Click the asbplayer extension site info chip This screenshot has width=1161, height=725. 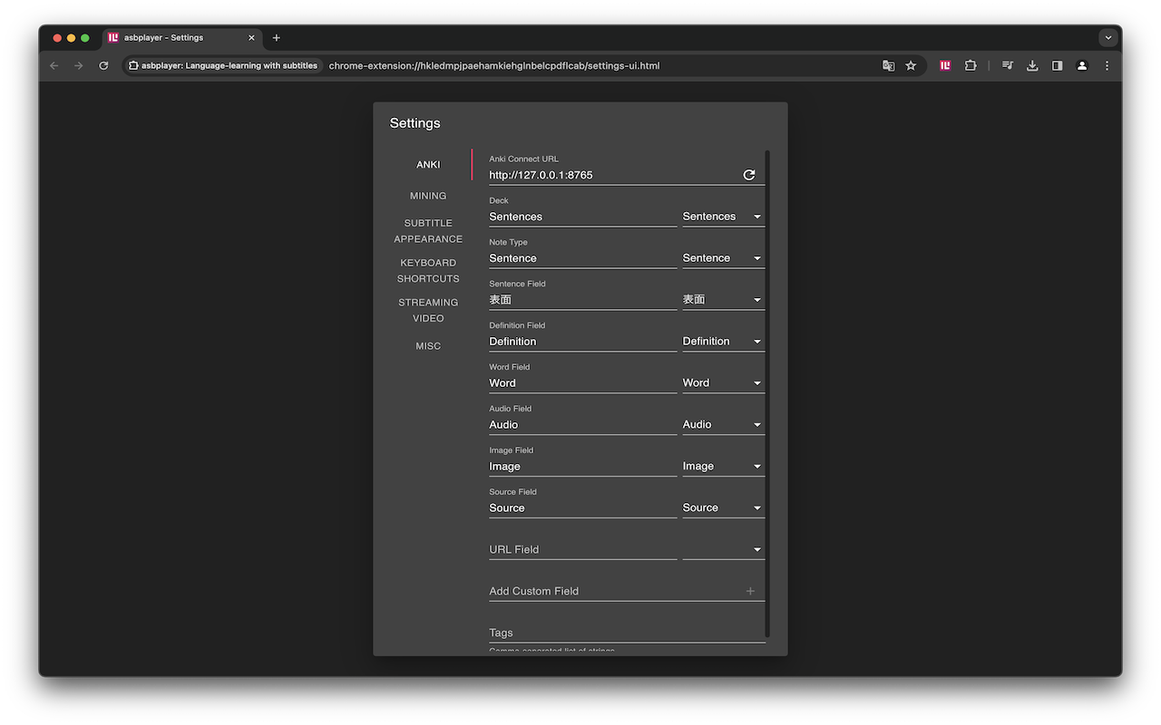[223, 65]
